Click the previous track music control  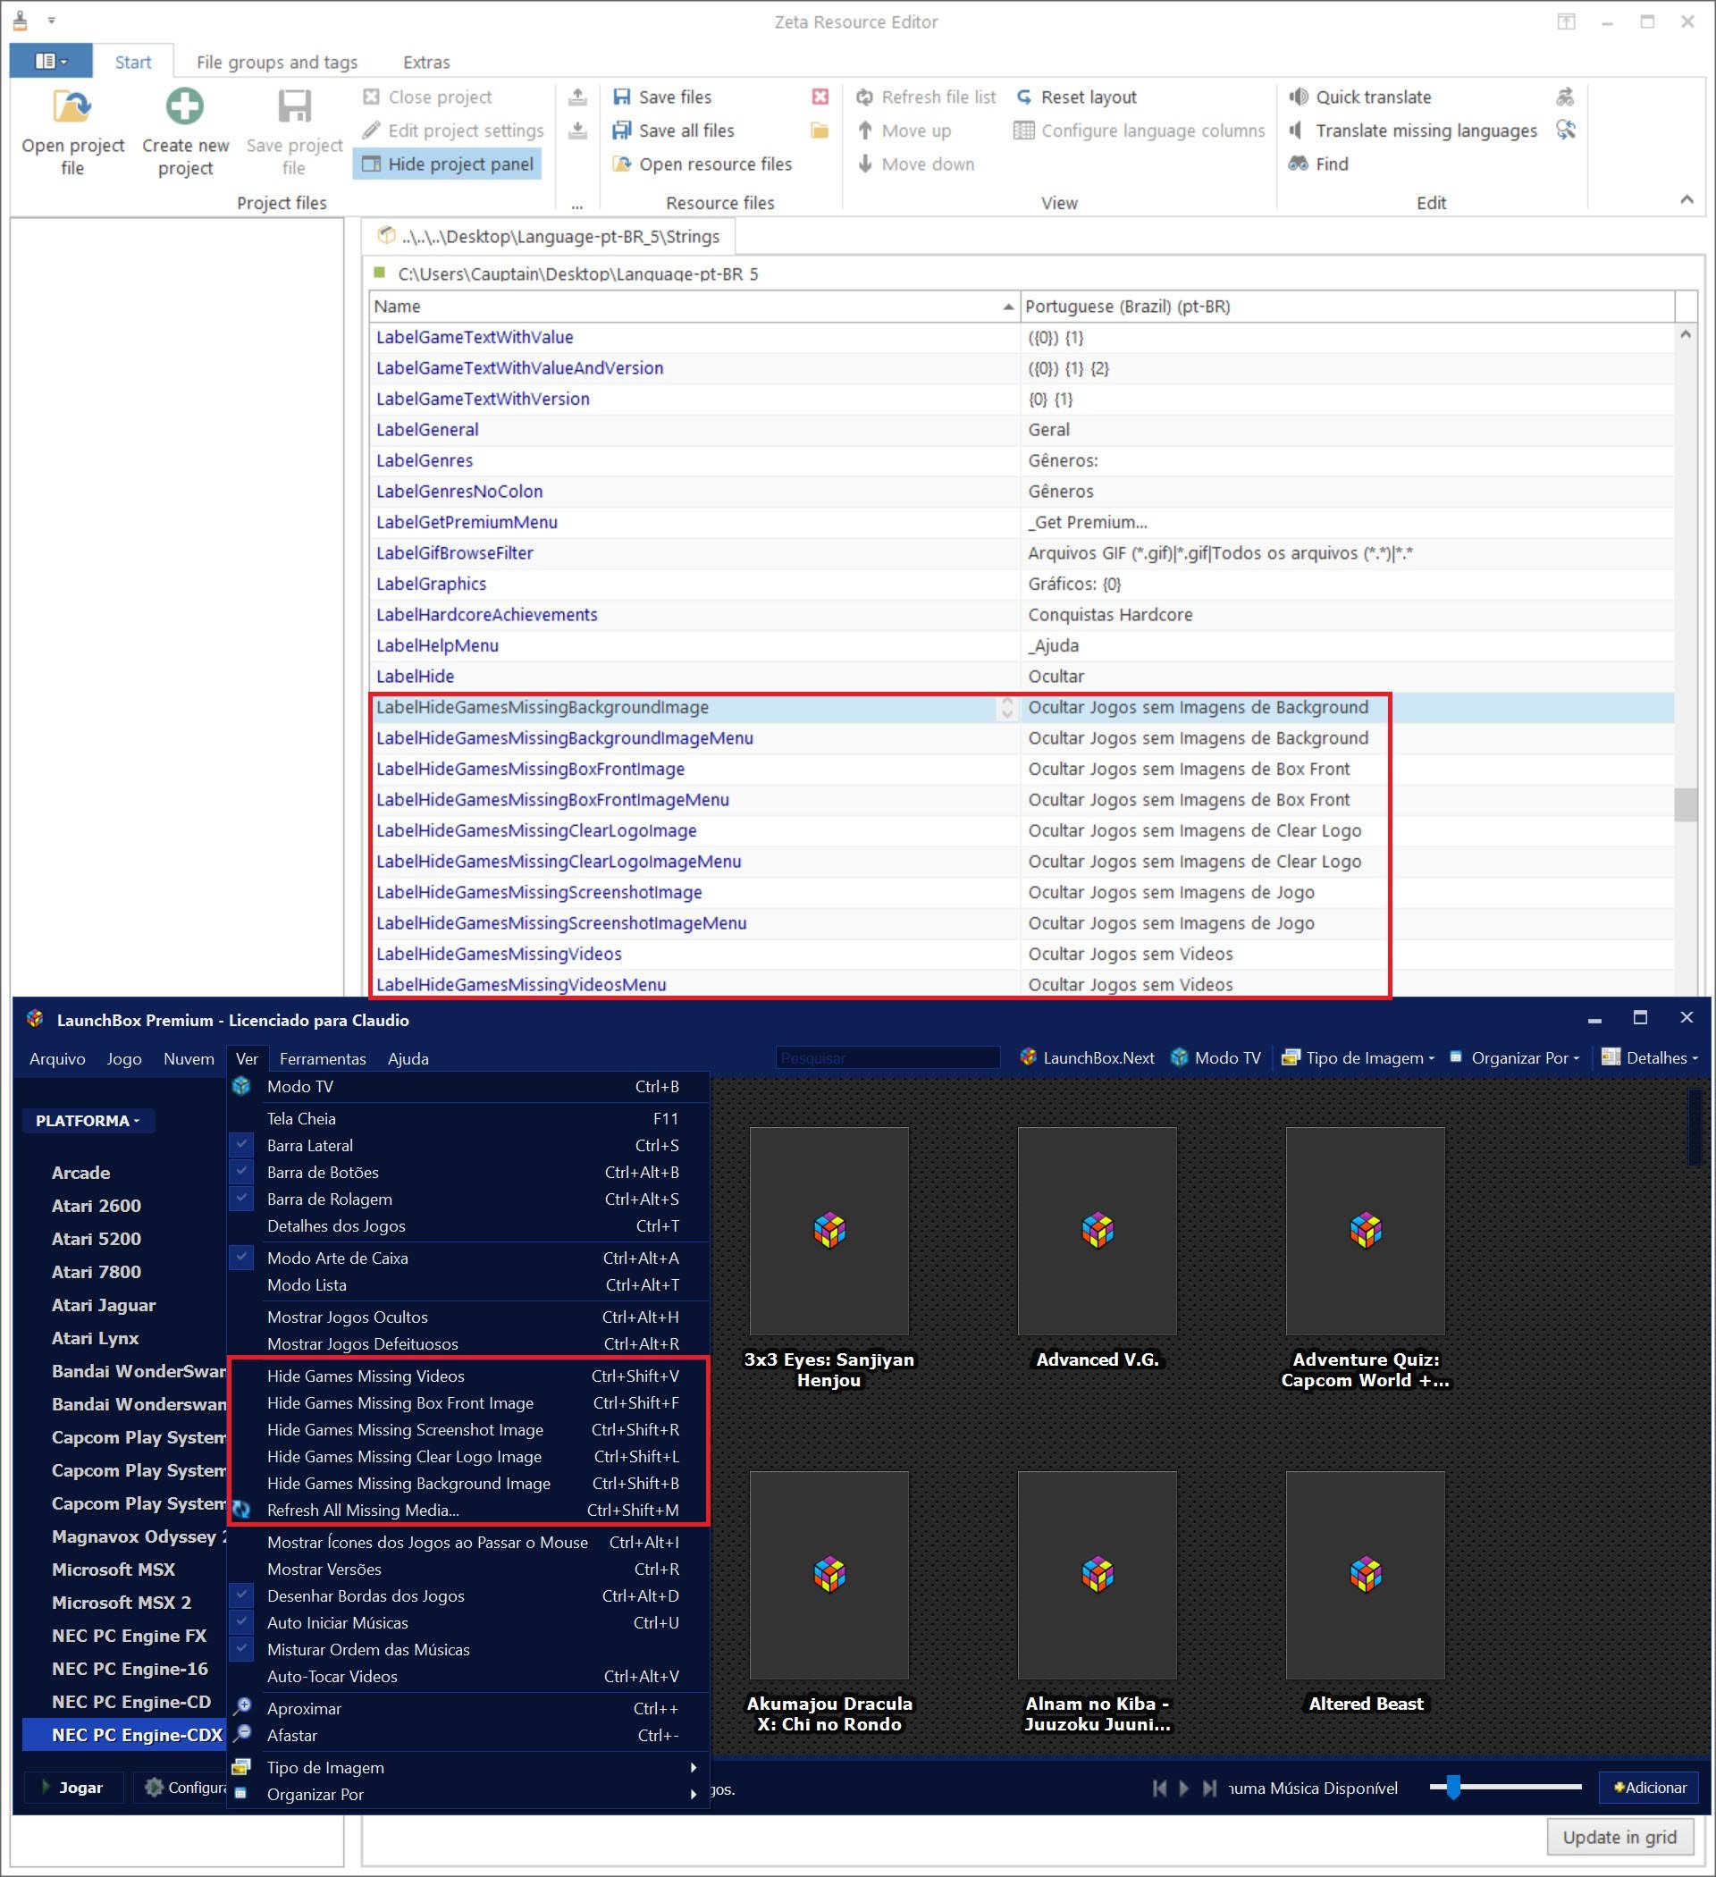point(1160,1788)
